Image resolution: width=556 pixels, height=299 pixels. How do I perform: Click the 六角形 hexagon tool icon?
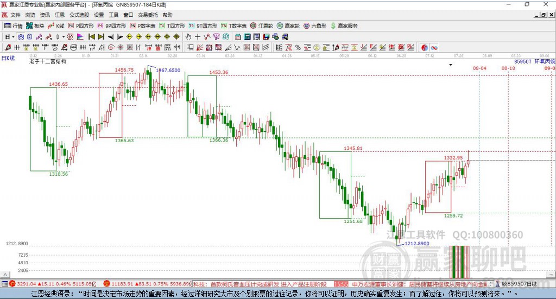pyautogui.click(x=306, y=26)
